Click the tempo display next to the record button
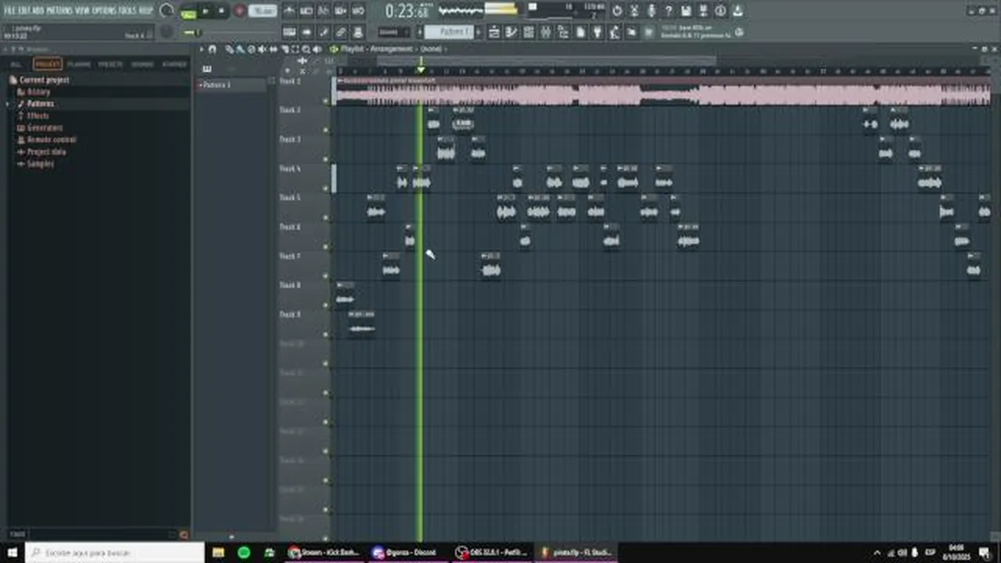The image size is (1001, 563). pyautogui.click(x=264, y=12)
